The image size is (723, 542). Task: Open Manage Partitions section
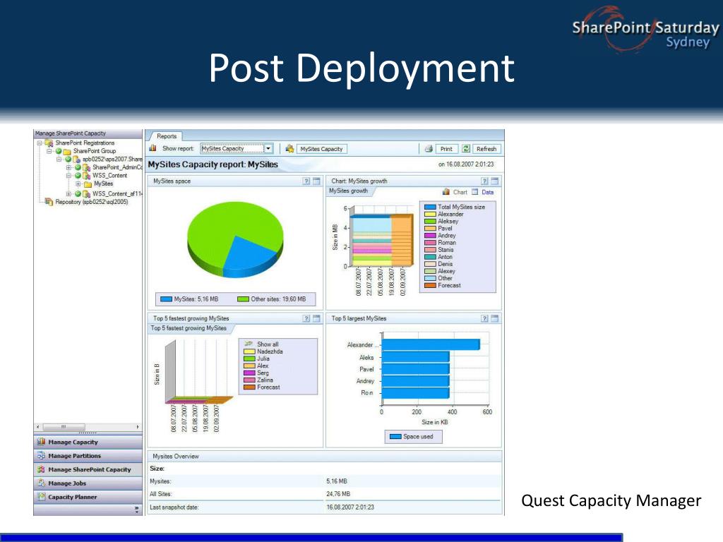coord(88,455)
